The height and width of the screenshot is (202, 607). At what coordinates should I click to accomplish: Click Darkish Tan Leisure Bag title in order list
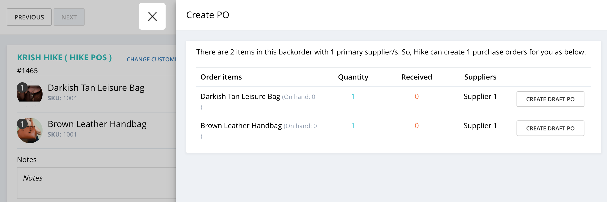click(96, 88)
